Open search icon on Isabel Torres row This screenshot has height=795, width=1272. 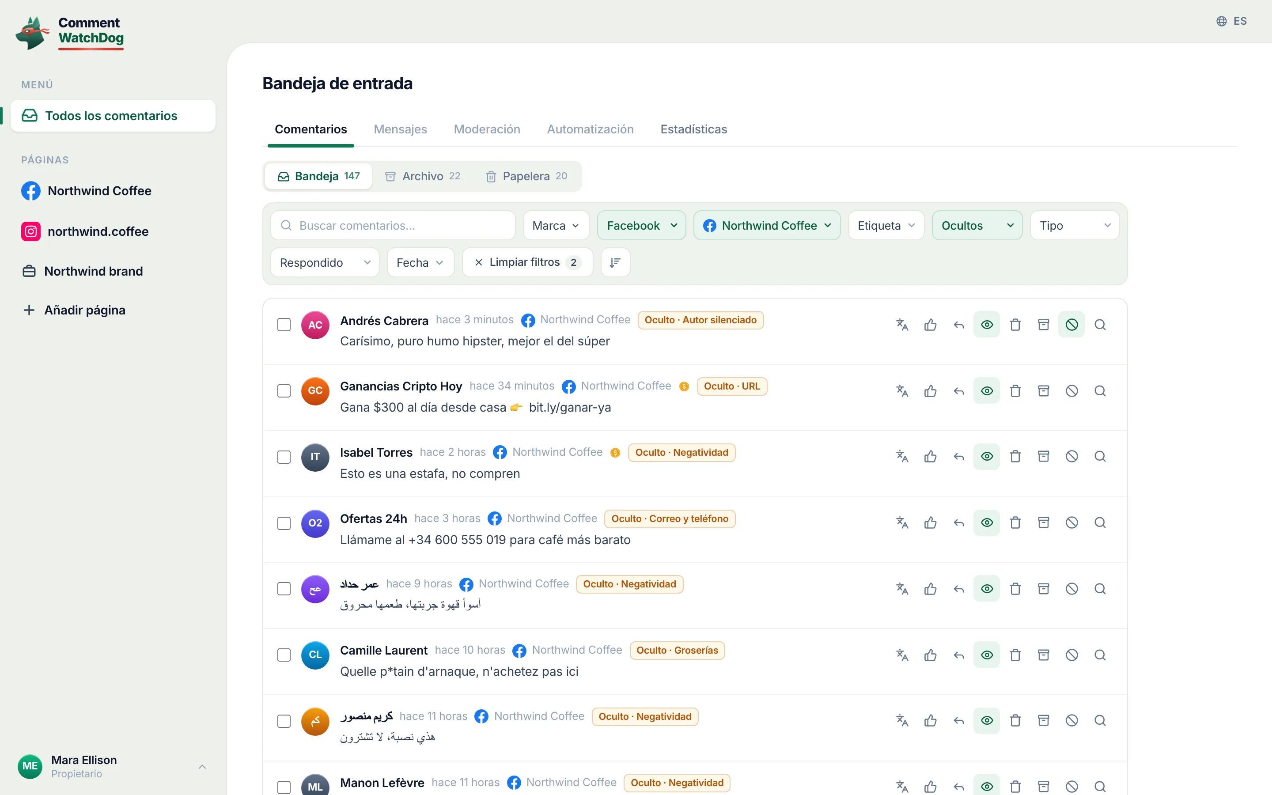(x=1100, y=456)
